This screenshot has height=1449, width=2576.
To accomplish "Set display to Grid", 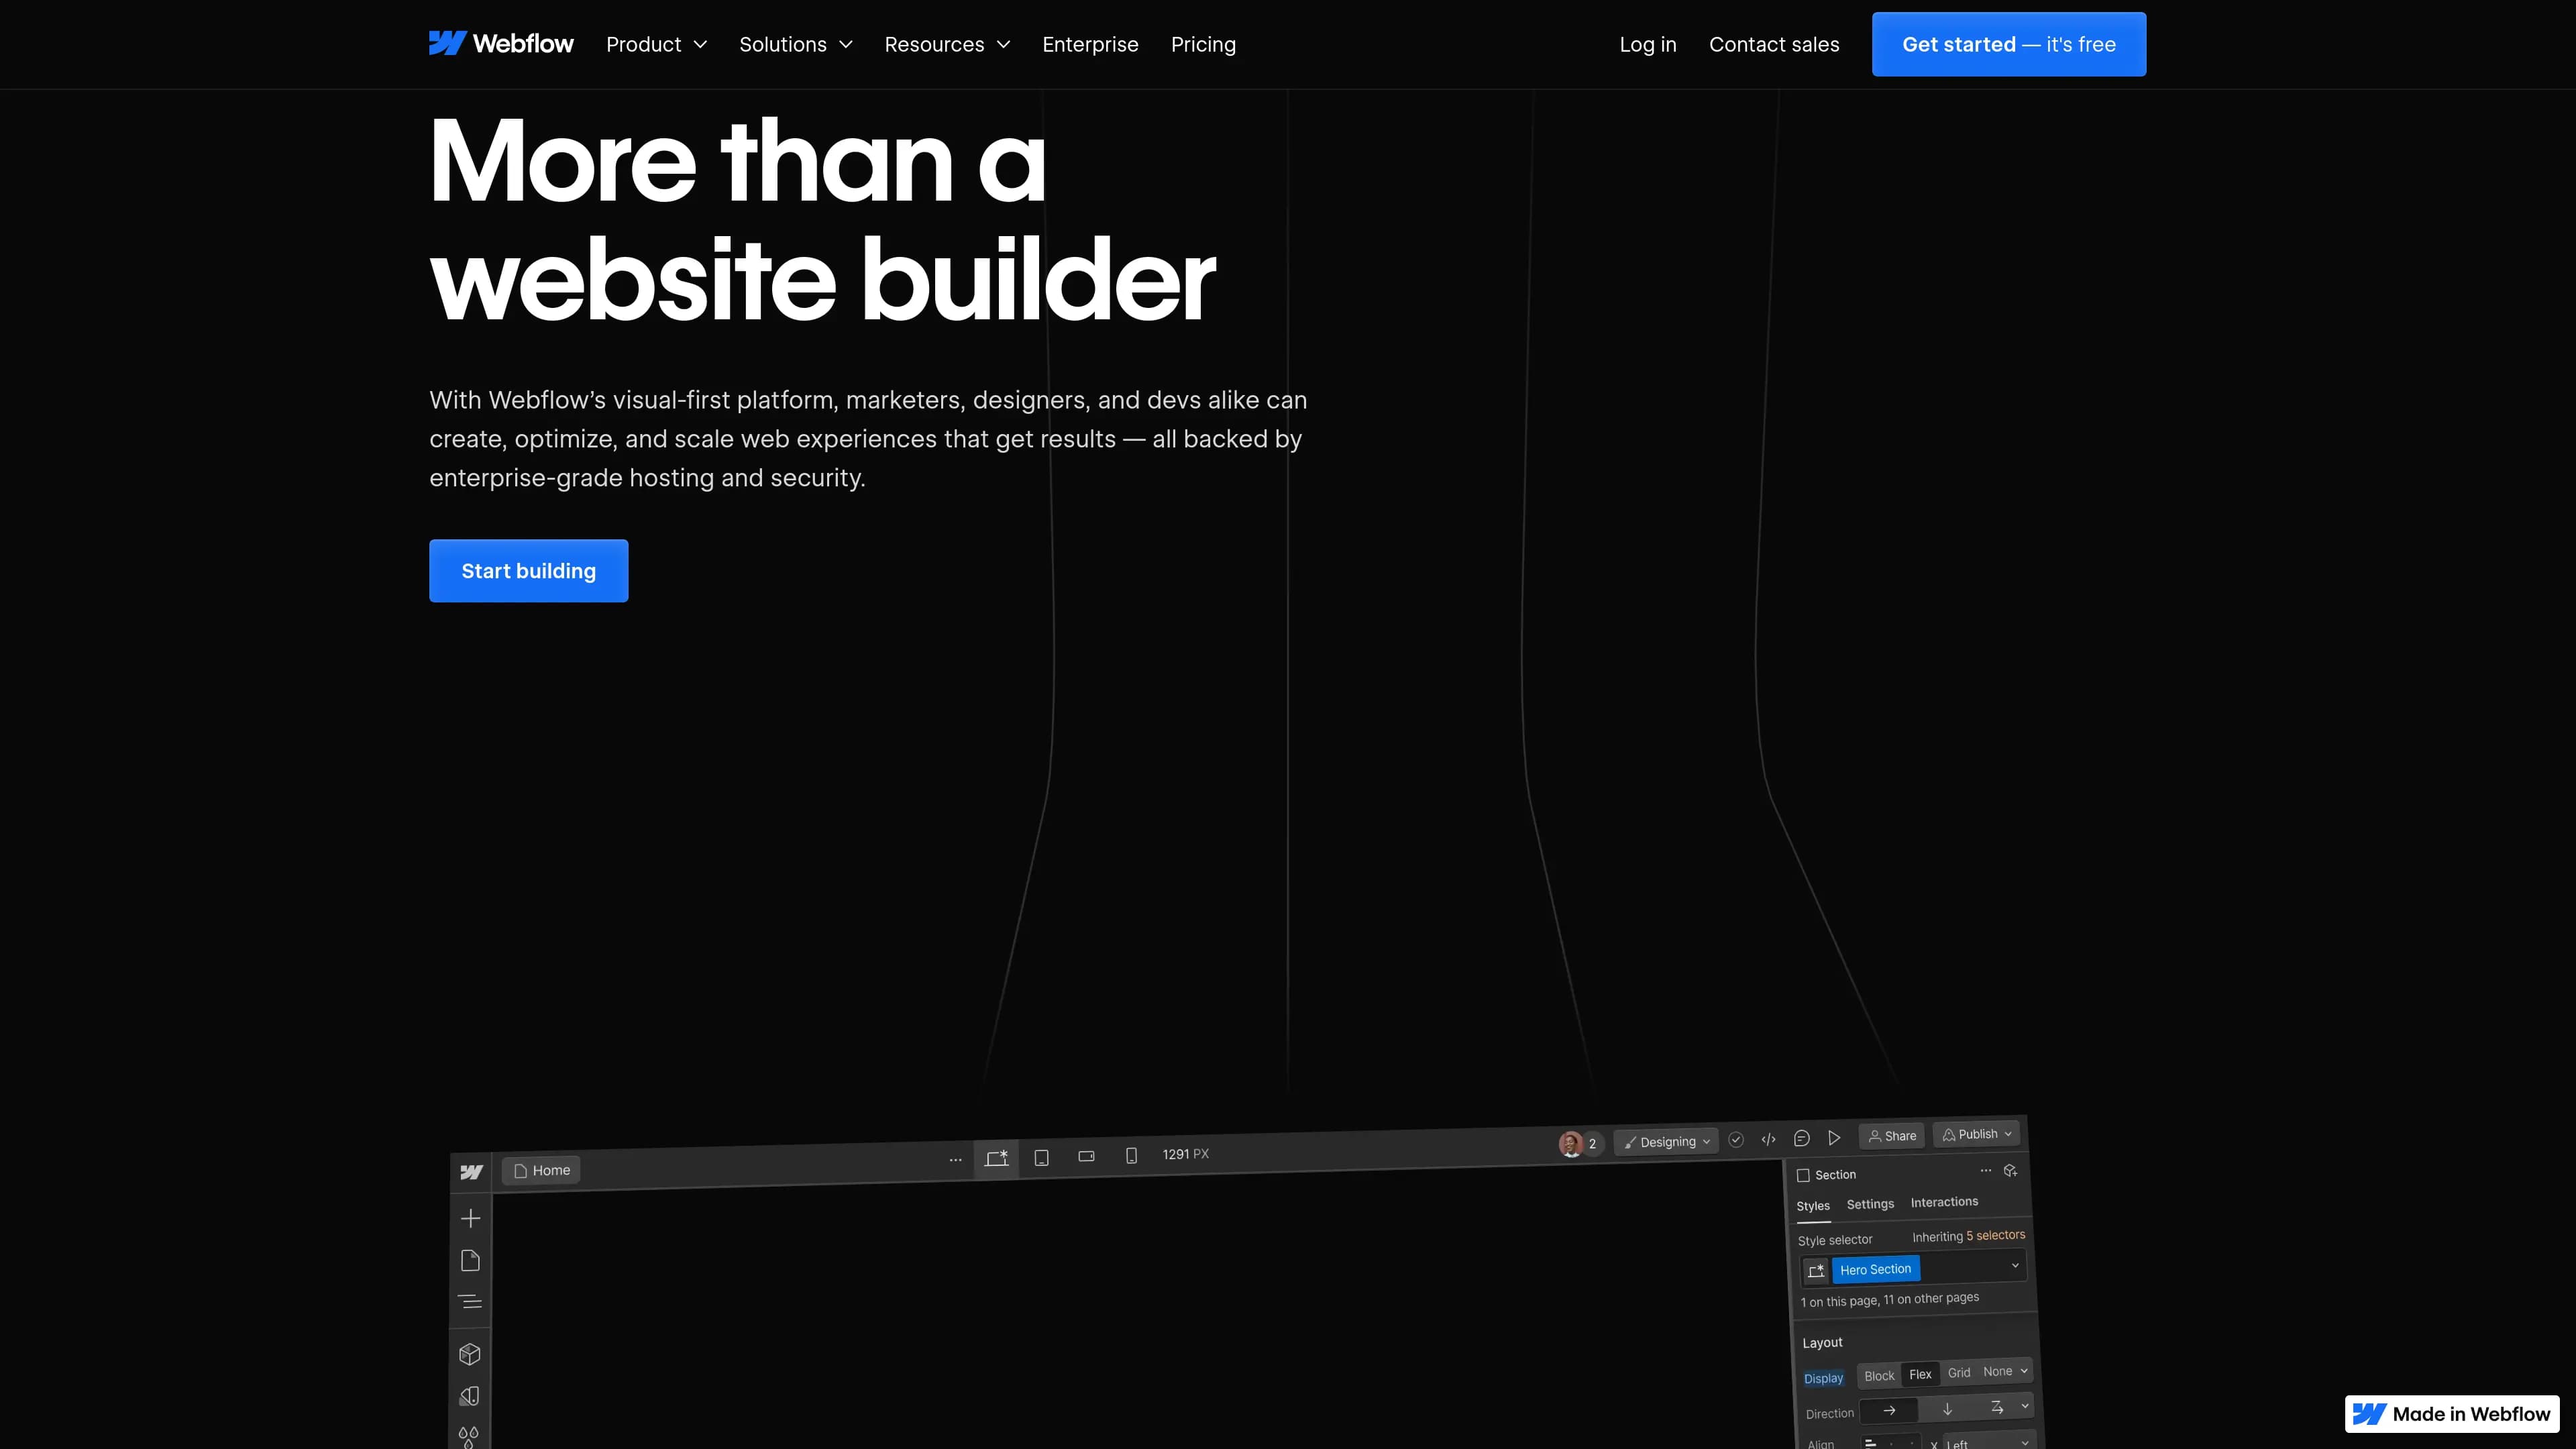I will [x=1959, y=1372].
